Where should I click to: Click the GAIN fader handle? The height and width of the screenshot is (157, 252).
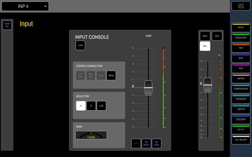[x=148, y=88]
